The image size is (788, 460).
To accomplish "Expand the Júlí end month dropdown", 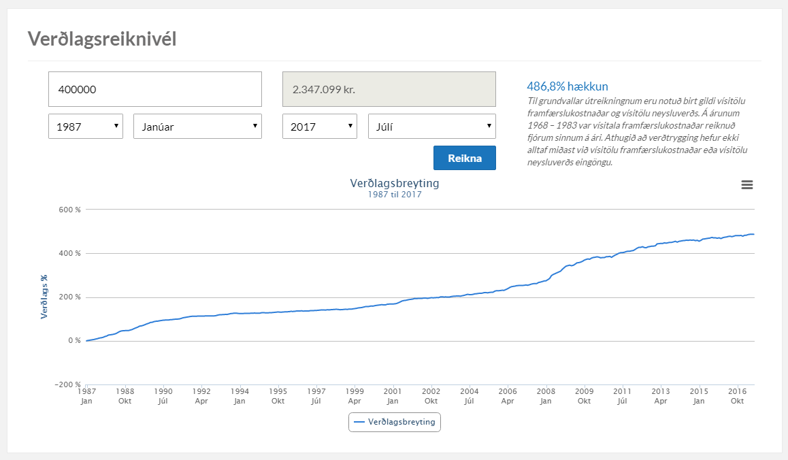I will (431, 126).
